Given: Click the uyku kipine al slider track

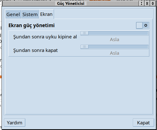Looking at the screenshot, I should coord(118,33).
